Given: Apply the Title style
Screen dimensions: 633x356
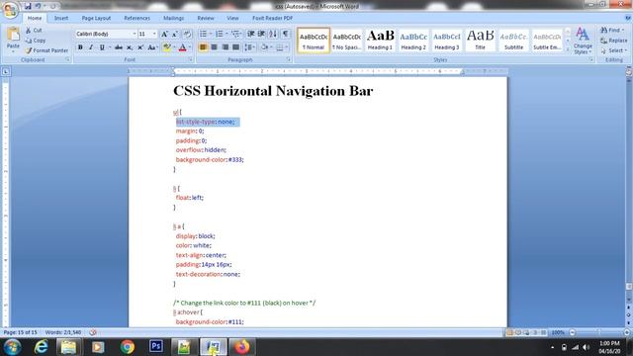Looking at the screenshot, I should point(480,40).
